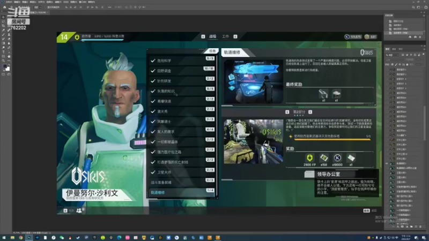The image size is (429, 241).
Task: Toggle lock image pixels brush icon
Action: pyautogui.click(x=396, y=64)
